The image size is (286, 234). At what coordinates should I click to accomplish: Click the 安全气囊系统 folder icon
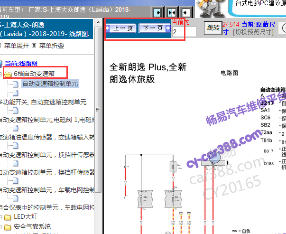8,227
